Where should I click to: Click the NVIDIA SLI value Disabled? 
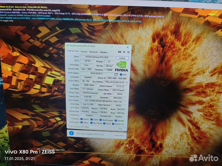(x=89, y=115)
